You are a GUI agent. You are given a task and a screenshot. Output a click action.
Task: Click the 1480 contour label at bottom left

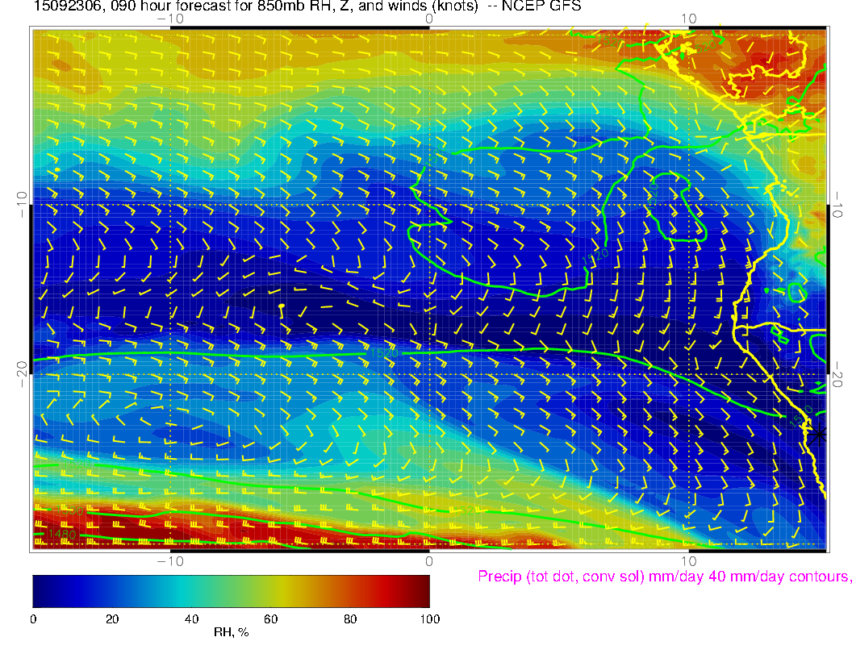coord(61,533)
